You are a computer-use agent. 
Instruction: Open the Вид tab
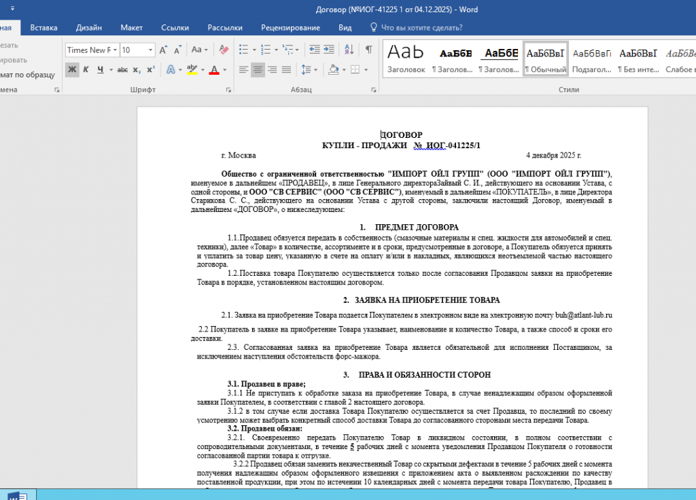tap(345, 27)
